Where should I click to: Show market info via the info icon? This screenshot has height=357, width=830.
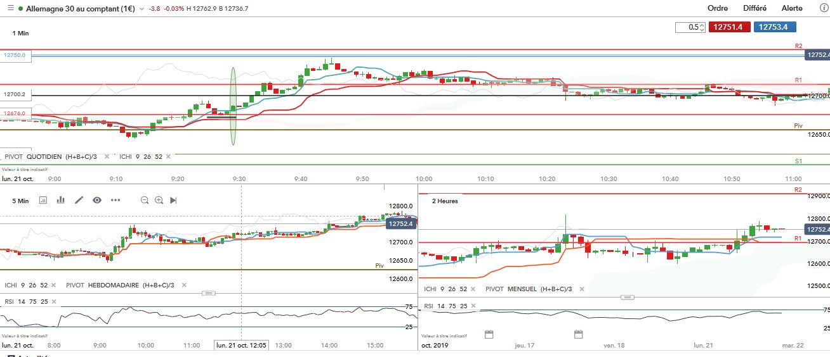(824, 8)
